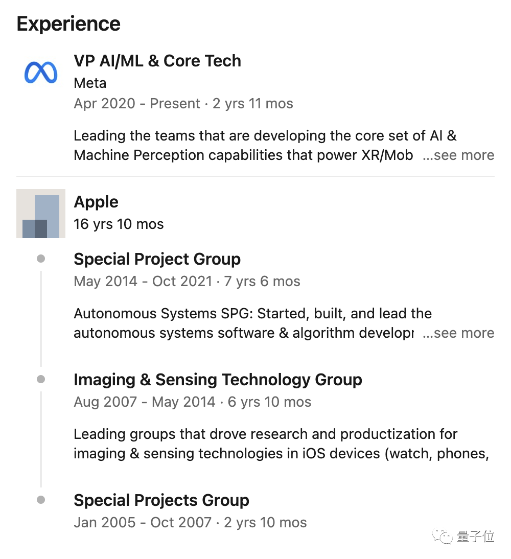Open the Meta company name link
Image resolution: width=511 pixels, height=559 pixels.
click(x=90, y=83)
